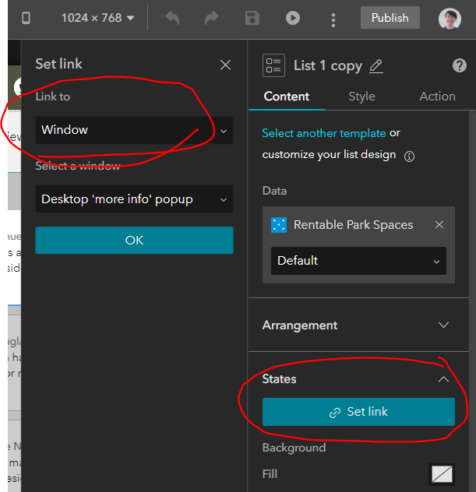Click the Publish button
Screen dimensions: 476x492
[x=390, y=18]
